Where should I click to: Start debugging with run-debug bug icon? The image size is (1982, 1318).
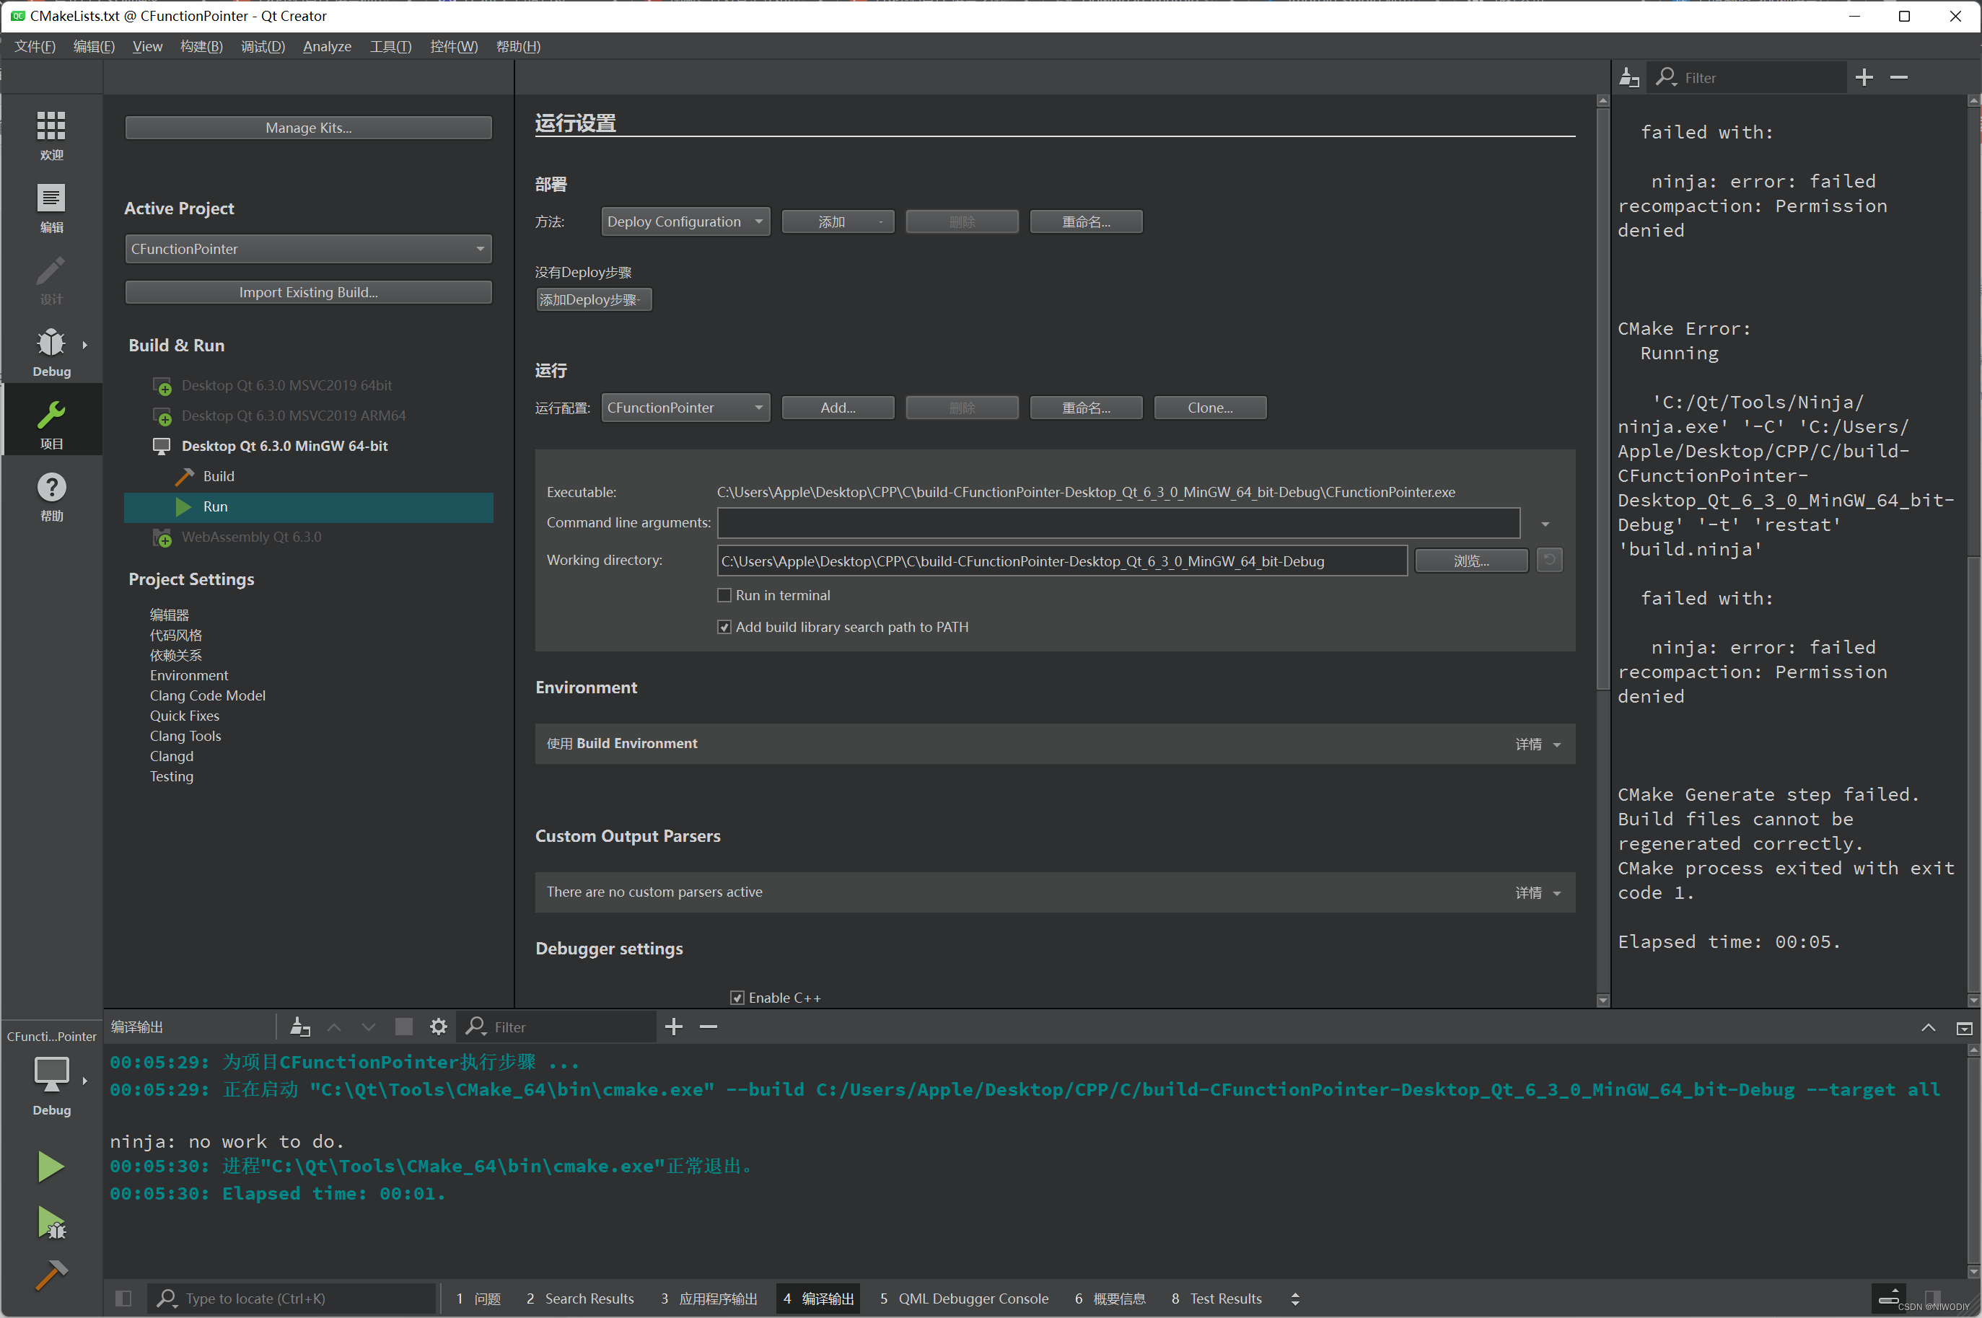click(x=51, y=1223)
